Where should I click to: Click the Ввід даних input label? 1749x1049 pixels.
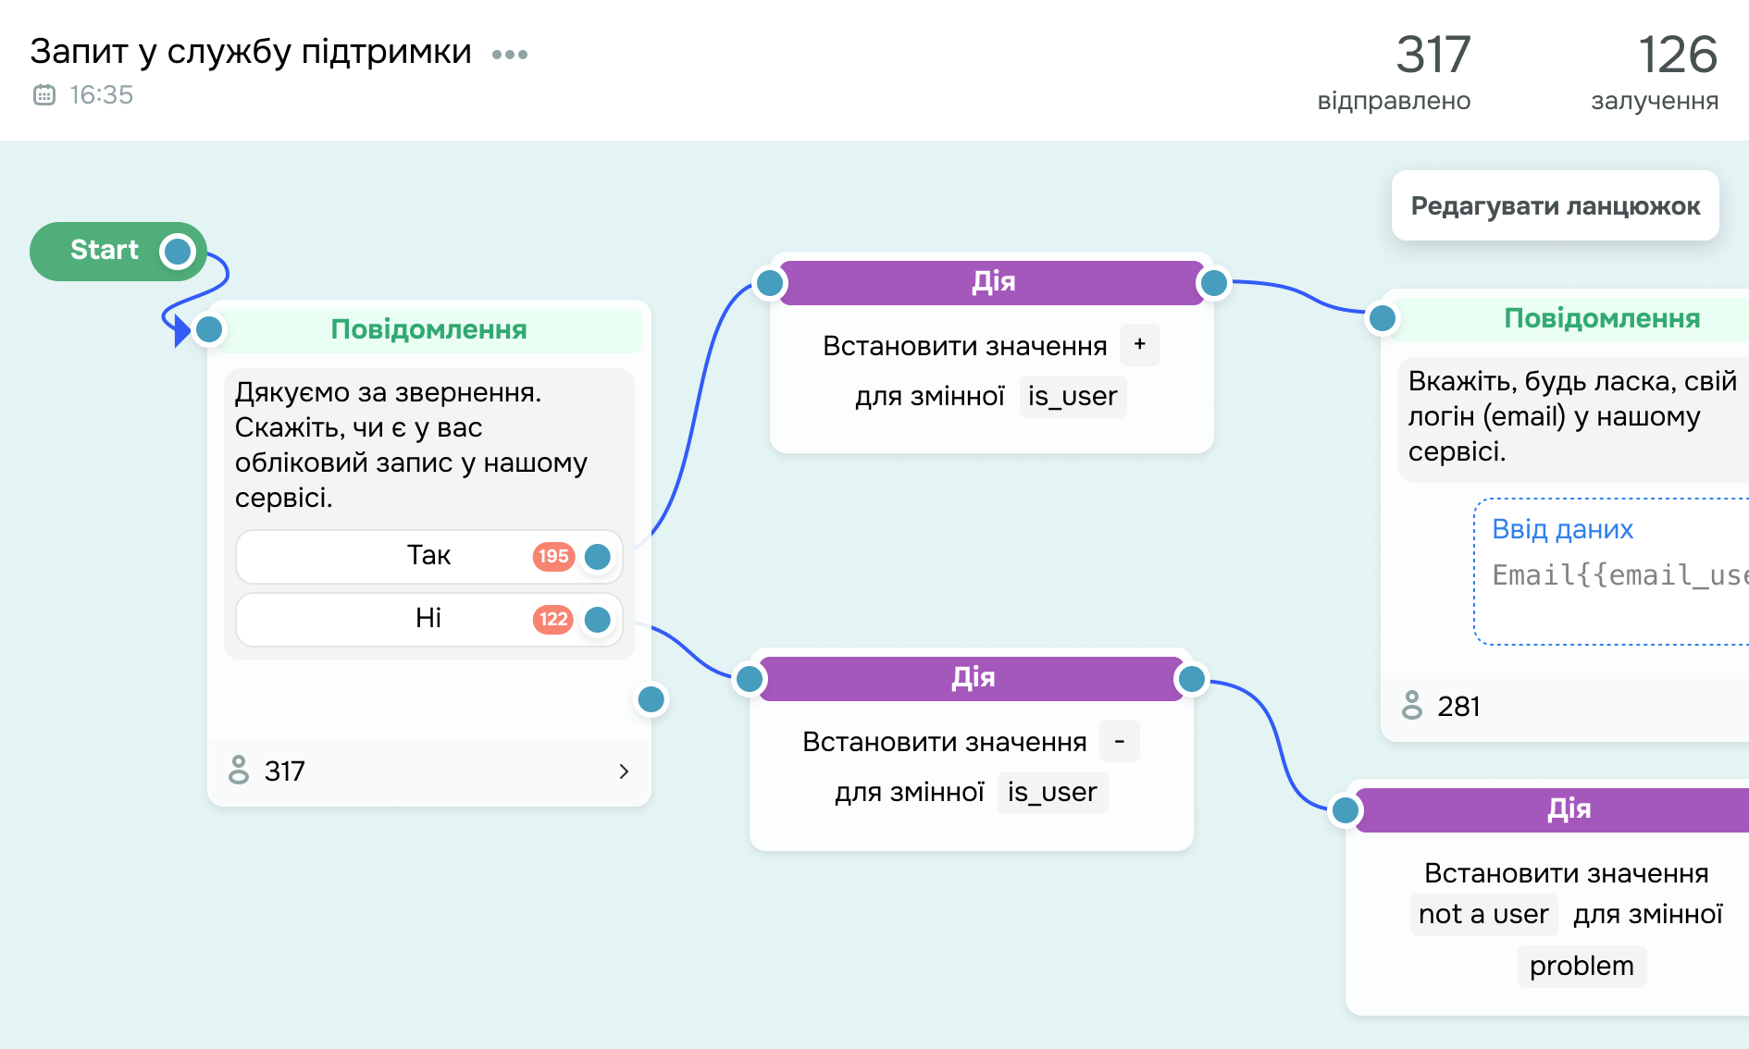pos(1562,529)
